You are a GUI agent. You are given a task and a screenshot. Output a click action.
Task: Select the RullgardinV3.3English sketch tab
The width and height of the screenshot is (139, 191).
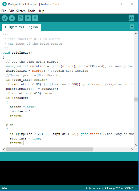pos(21,27)
